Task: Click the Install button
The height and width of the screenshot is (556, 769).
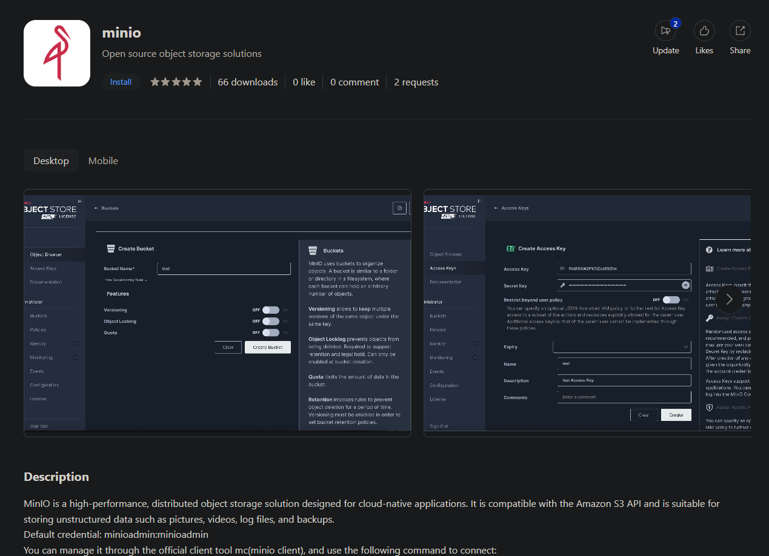Action: click(121, 82)
